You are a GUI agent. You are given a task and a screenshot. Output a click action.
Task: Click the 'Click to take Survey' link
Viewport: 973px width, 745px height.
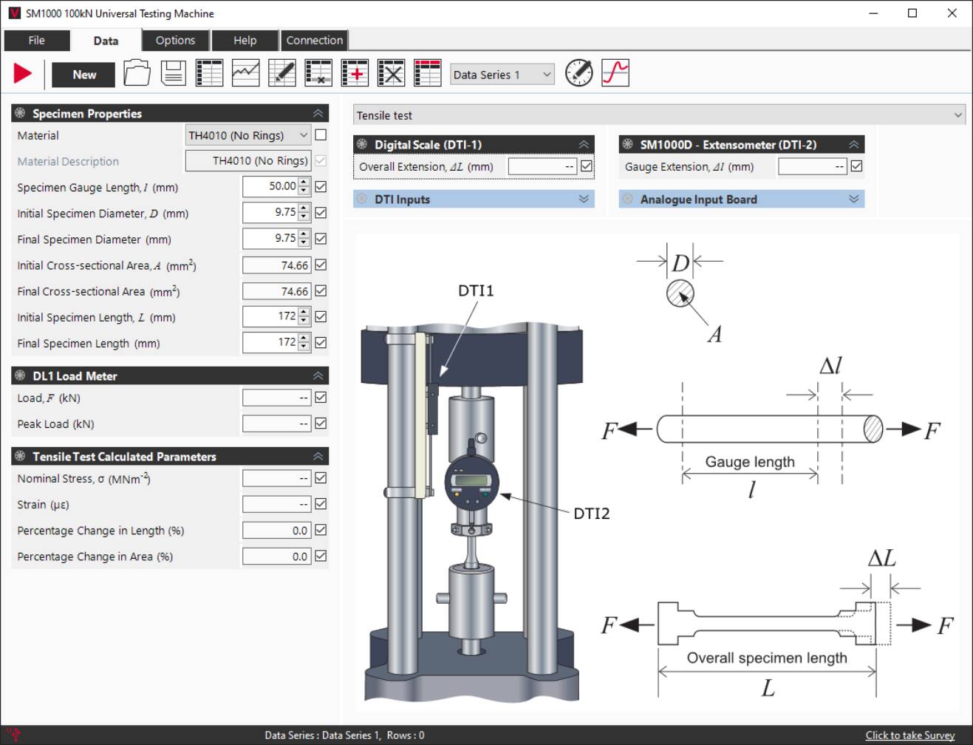point(909,735)
